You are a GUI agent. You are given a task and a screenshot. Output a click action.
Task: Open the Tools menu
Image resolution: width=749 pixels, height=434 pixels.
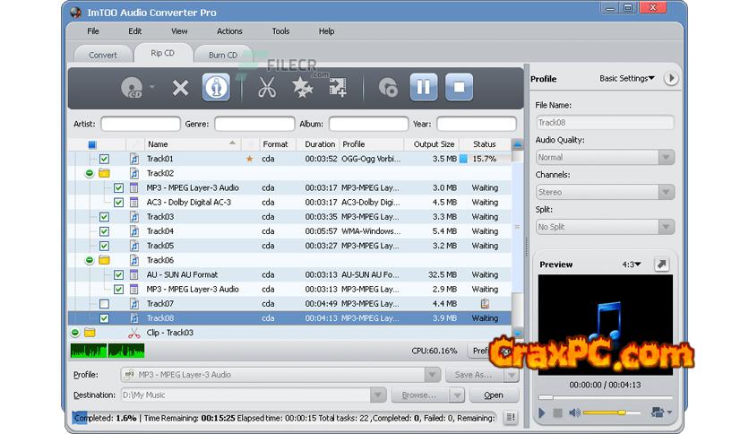(x=280, y=31)
